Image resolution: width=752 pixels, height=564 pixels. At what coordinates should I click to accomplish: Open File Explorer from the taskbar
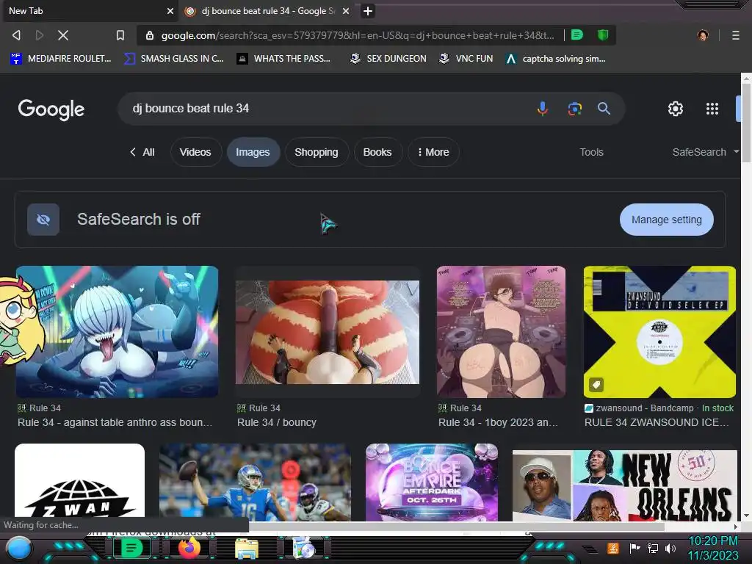tap(247, 549)
